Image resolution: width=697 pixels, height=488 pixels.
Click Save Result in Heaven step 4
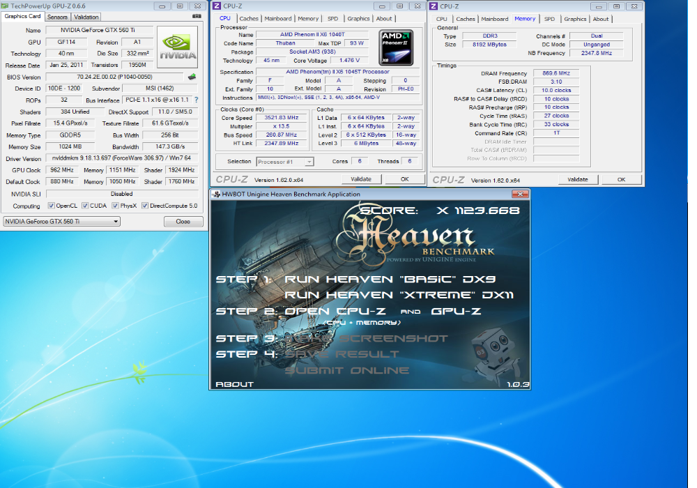342,354
